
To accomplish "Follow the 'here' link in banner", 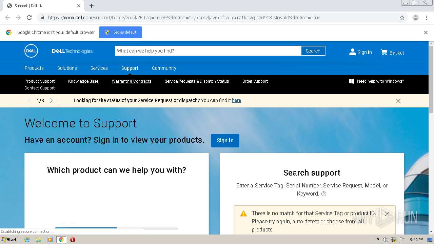I will pos(236,101).
